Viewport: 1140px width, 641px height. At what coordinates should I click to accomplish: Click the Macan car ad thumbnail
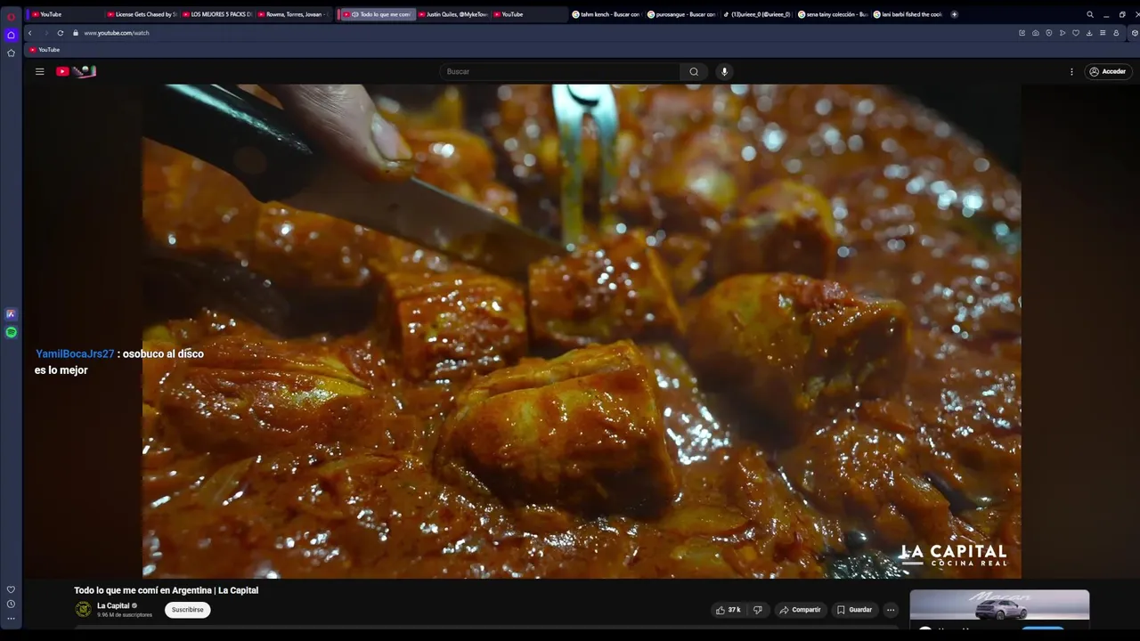point(999,605)
